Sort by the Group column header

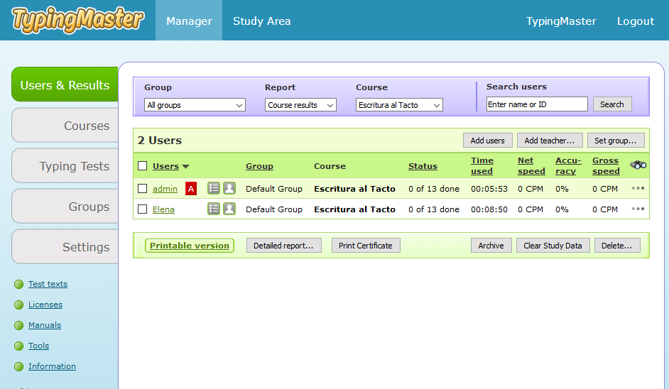tap(259, 166)
